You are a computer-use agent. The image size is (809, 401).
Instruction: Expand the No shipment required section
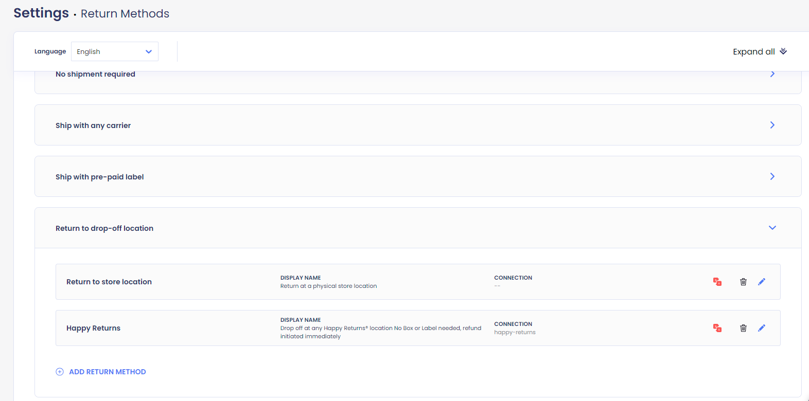pyautogui.click(x=772, y=74)
